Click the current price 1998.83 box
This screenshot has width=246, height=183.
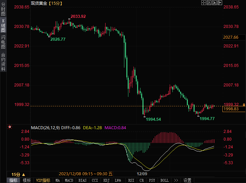tap(234, 109)
